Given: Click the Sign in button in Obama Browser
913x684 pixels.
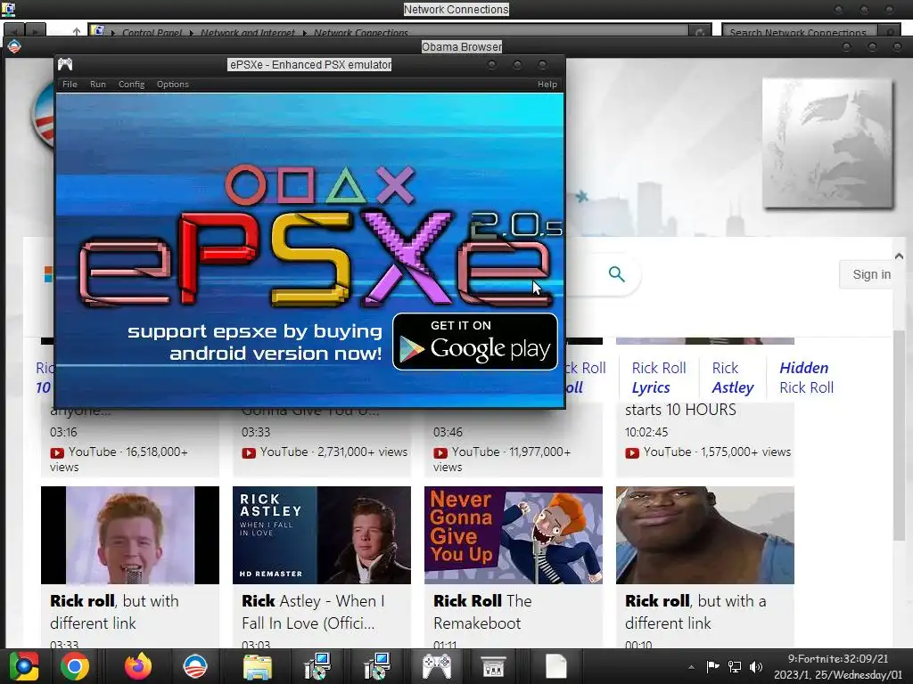Looking at the screenshot, I should 870,274.
